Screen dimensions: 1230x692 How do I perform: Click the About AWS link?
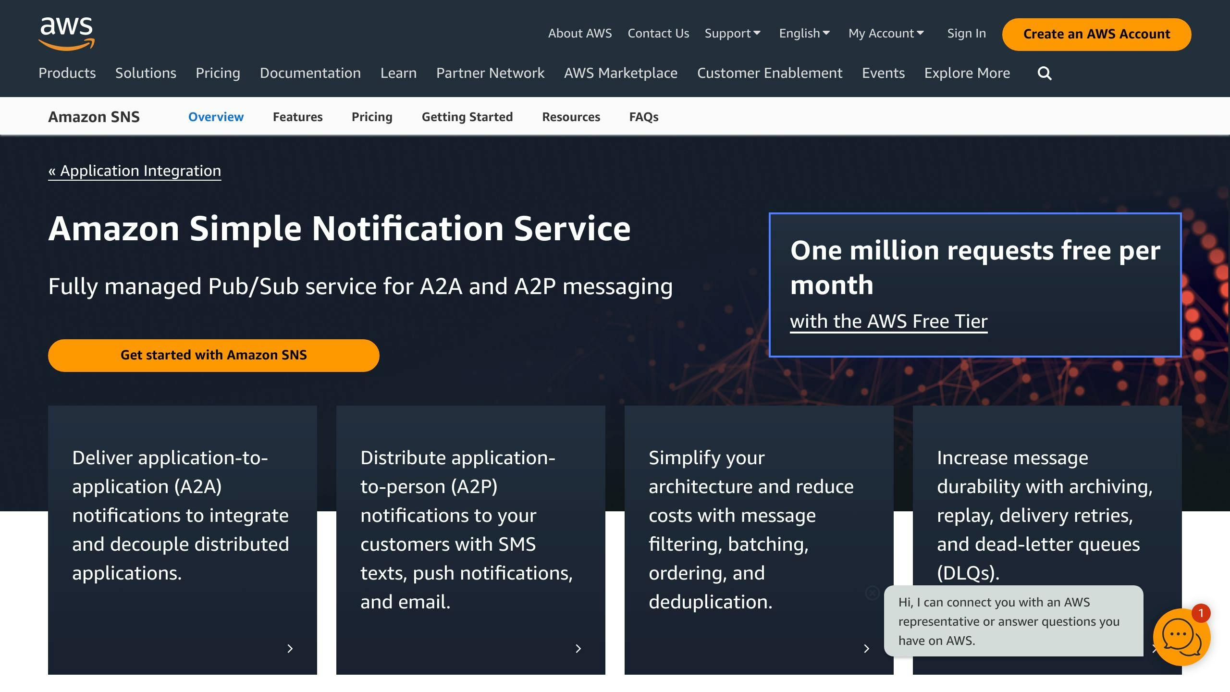click(x=580, y=33)
